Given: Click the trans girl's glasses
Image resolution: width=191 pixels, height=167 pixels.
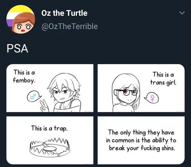Looking at the screenshot, I should (x=128, y=91).
